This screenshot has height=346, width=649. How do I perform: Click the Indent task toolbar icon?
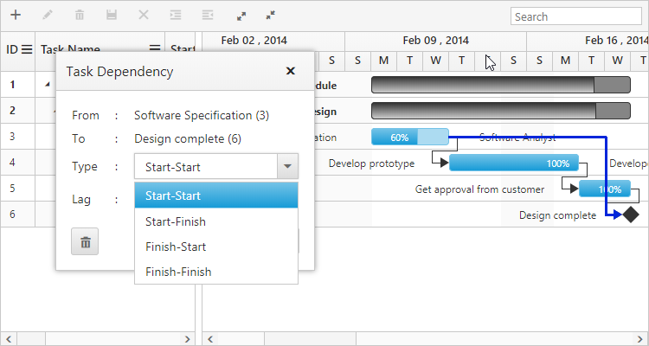click(x=176, y=16)
